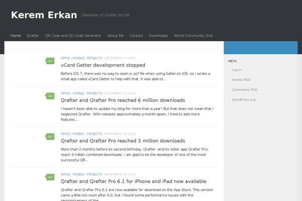Select PROJECTS category on 3 million downloads post
Viewport: 302px width, 201px height.
pos(95,134)
